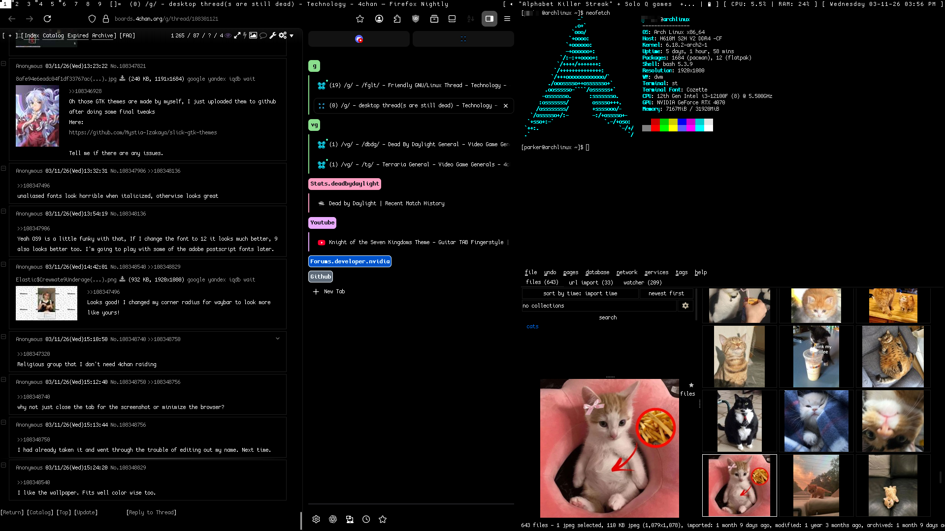Expand the 4chan X header dropdown arrow
This screenshot has height=531, width=945.
(x=292, y=35)
